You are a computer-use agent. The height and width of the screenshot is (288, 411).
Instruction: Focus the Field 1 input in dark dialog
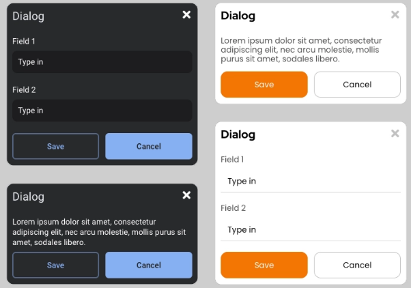tap(102, 62)
